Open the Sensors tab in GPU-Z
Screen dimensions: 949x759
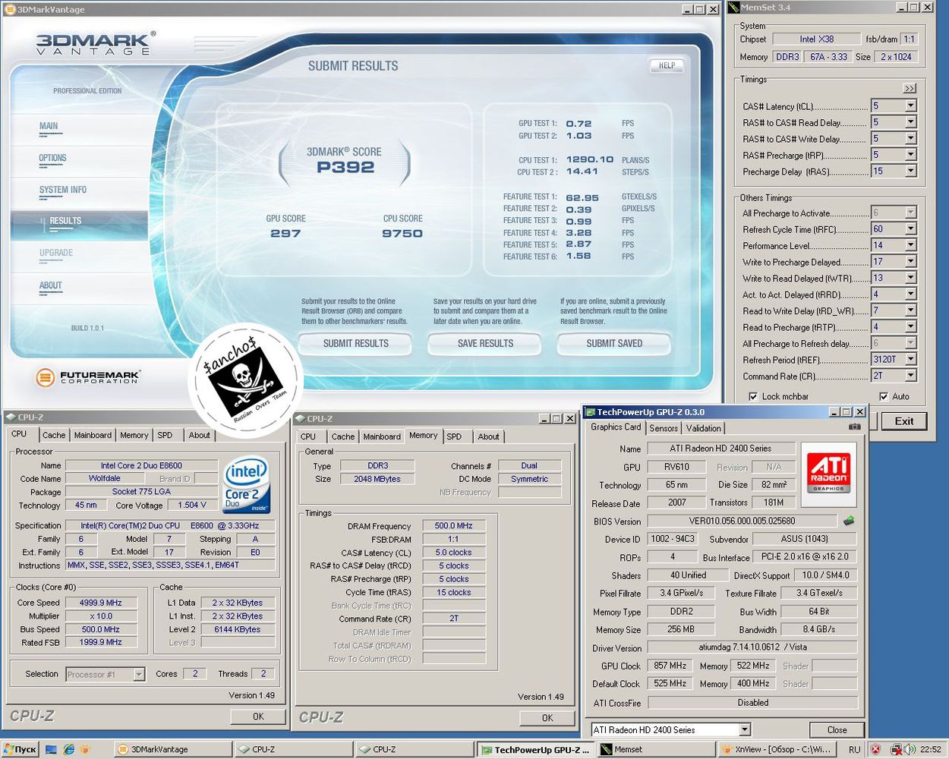(664, 428)
